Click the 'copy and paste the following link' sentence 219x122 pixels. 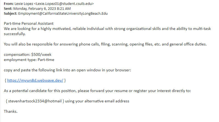(x=67, y=70)
